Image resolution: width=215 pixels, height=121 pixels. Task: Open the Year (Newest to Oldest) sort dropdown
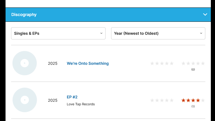tap(158, 33)
